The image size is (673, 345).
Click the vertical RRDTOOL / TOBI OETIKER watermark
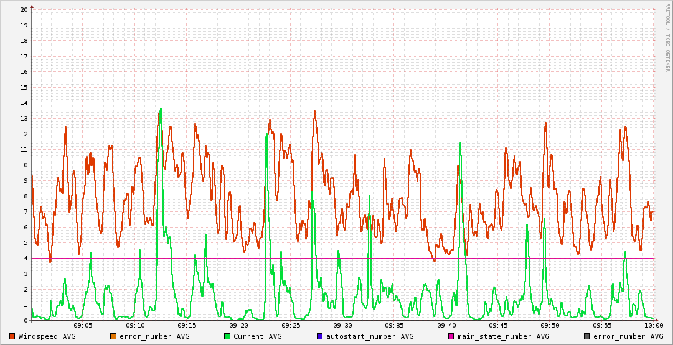667,37
